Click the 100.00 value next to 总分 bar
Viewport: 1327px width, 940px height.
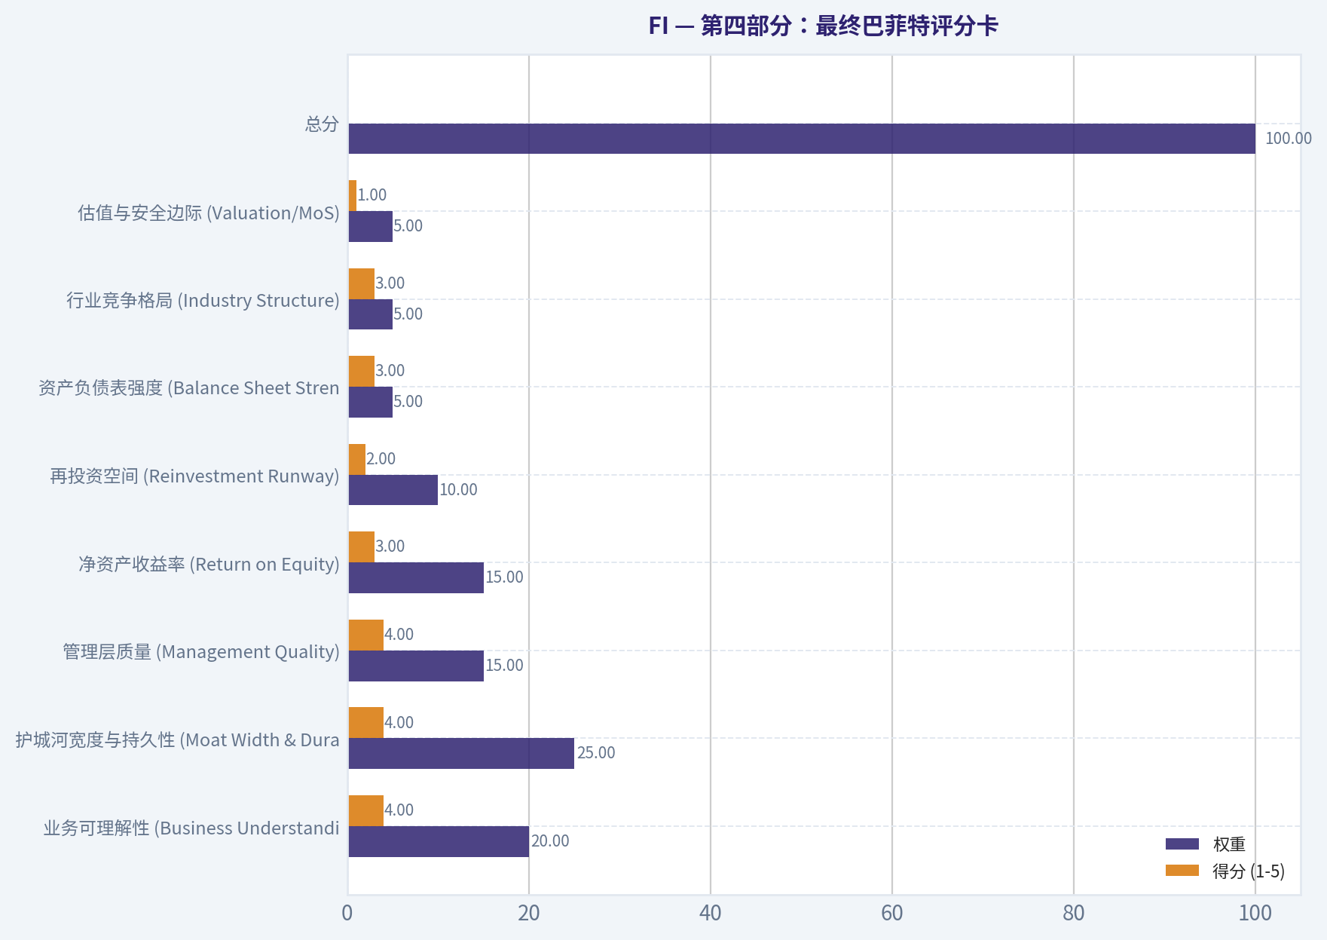point(1288,139)
